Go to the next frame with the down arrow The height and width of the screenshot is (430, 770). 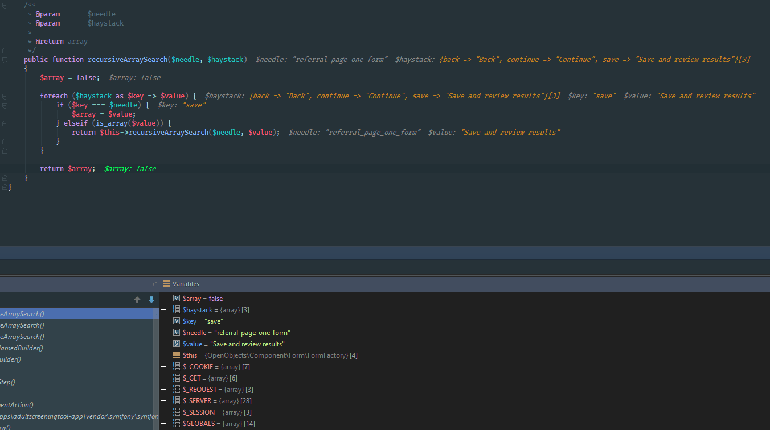[151, 300]
